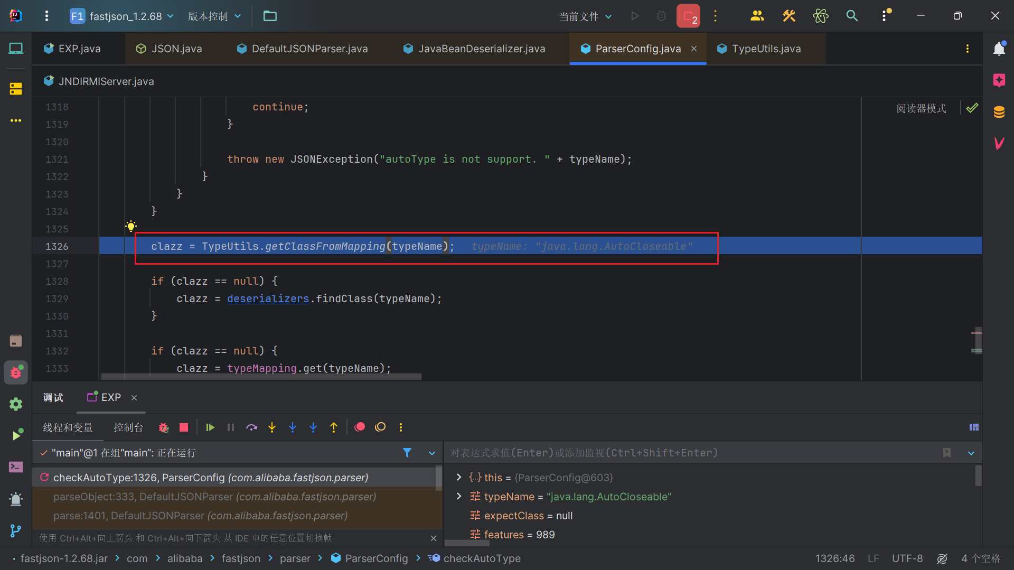This screenshot has width=1014, height=570.
Task: Open Project tool window in left sidebar
Action: [16, 49]
